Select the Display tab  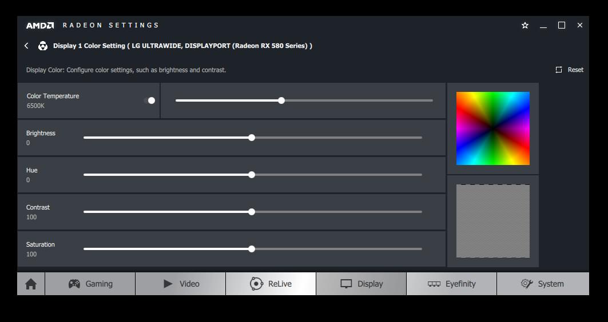click(361, 284)
